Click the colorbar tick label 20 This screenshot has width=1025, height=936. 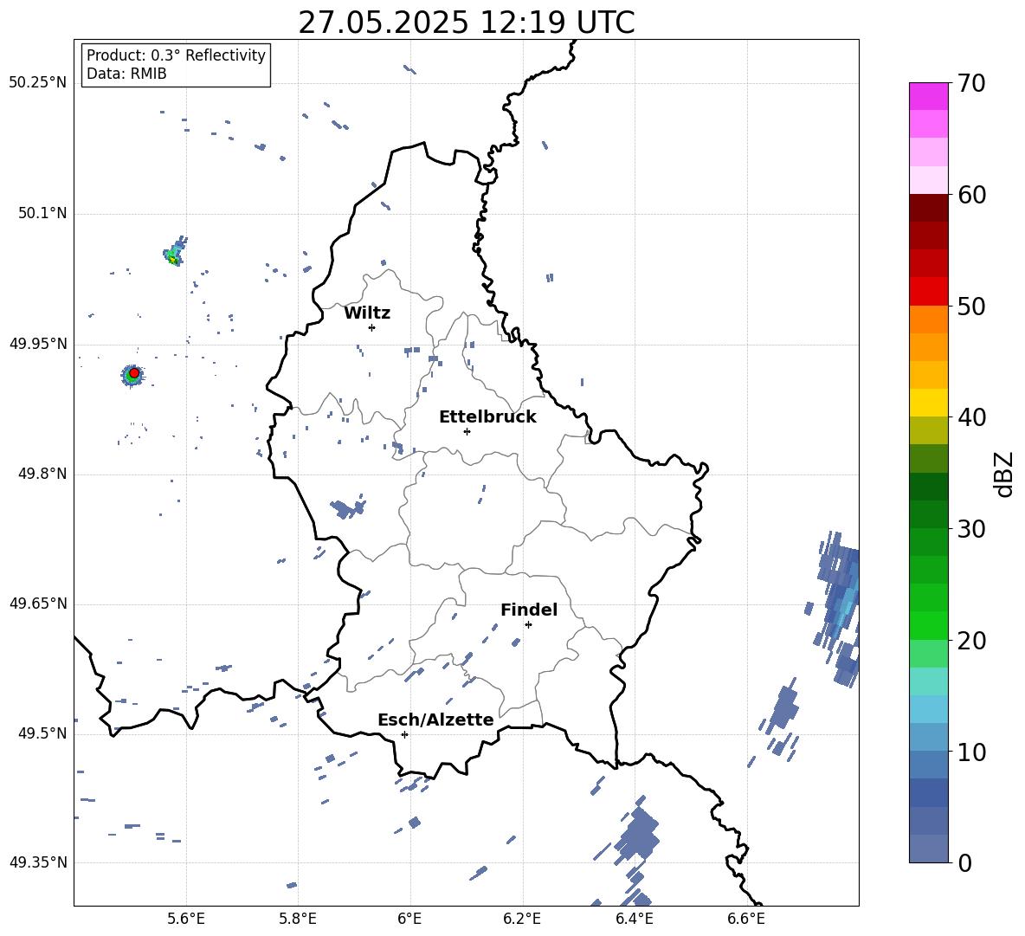pos(971,641)
